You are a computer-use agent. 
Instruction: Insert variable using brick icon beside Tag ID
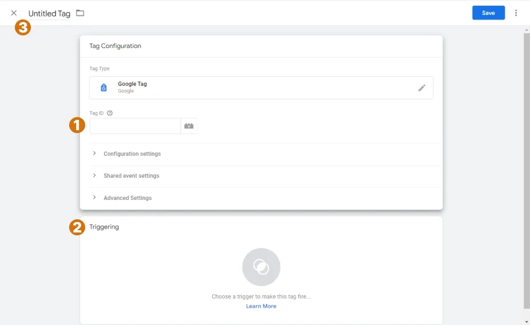pyautogui.click(x=189, y=126)
